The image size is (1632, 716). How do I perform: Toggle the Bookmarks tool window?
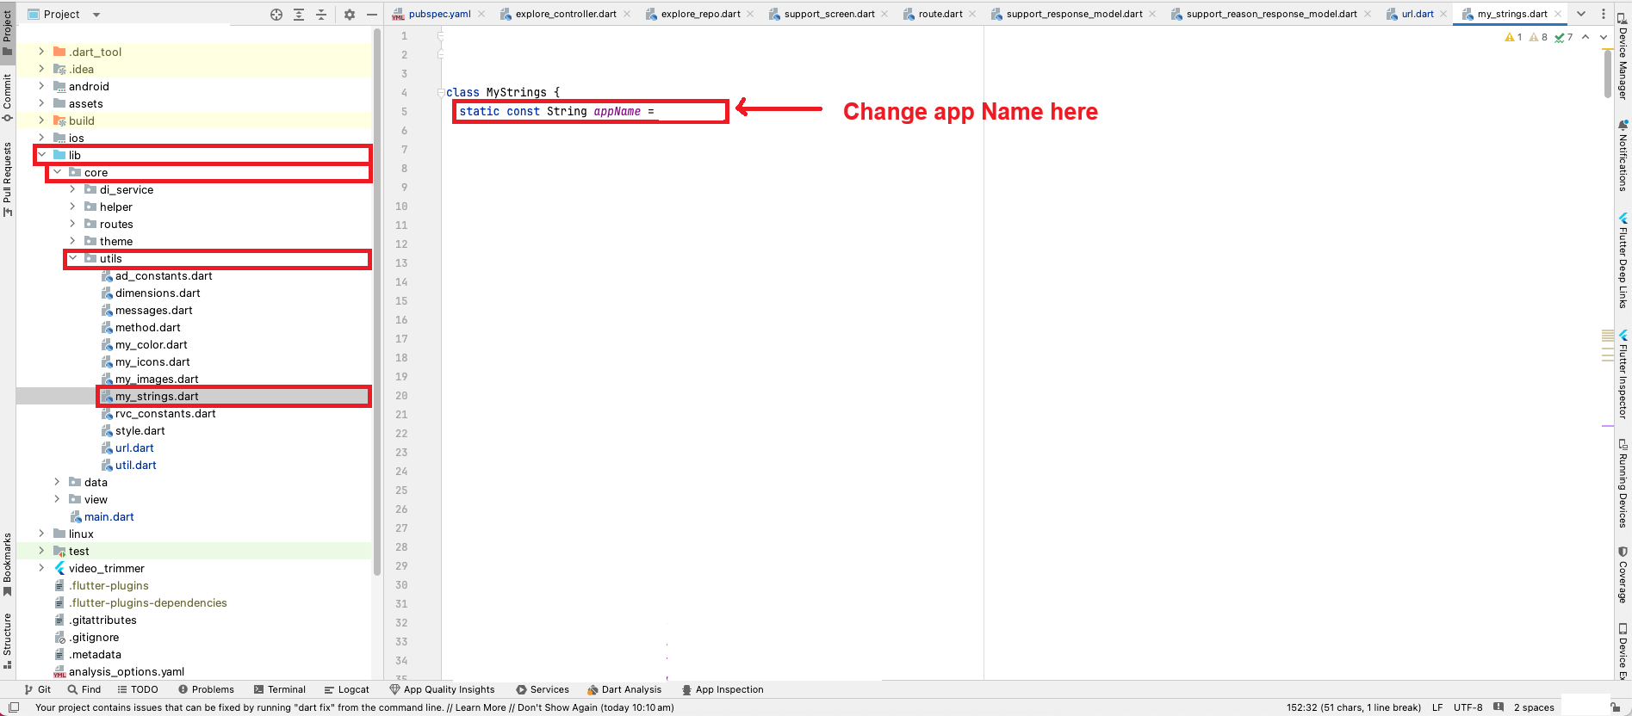(8, 564)
